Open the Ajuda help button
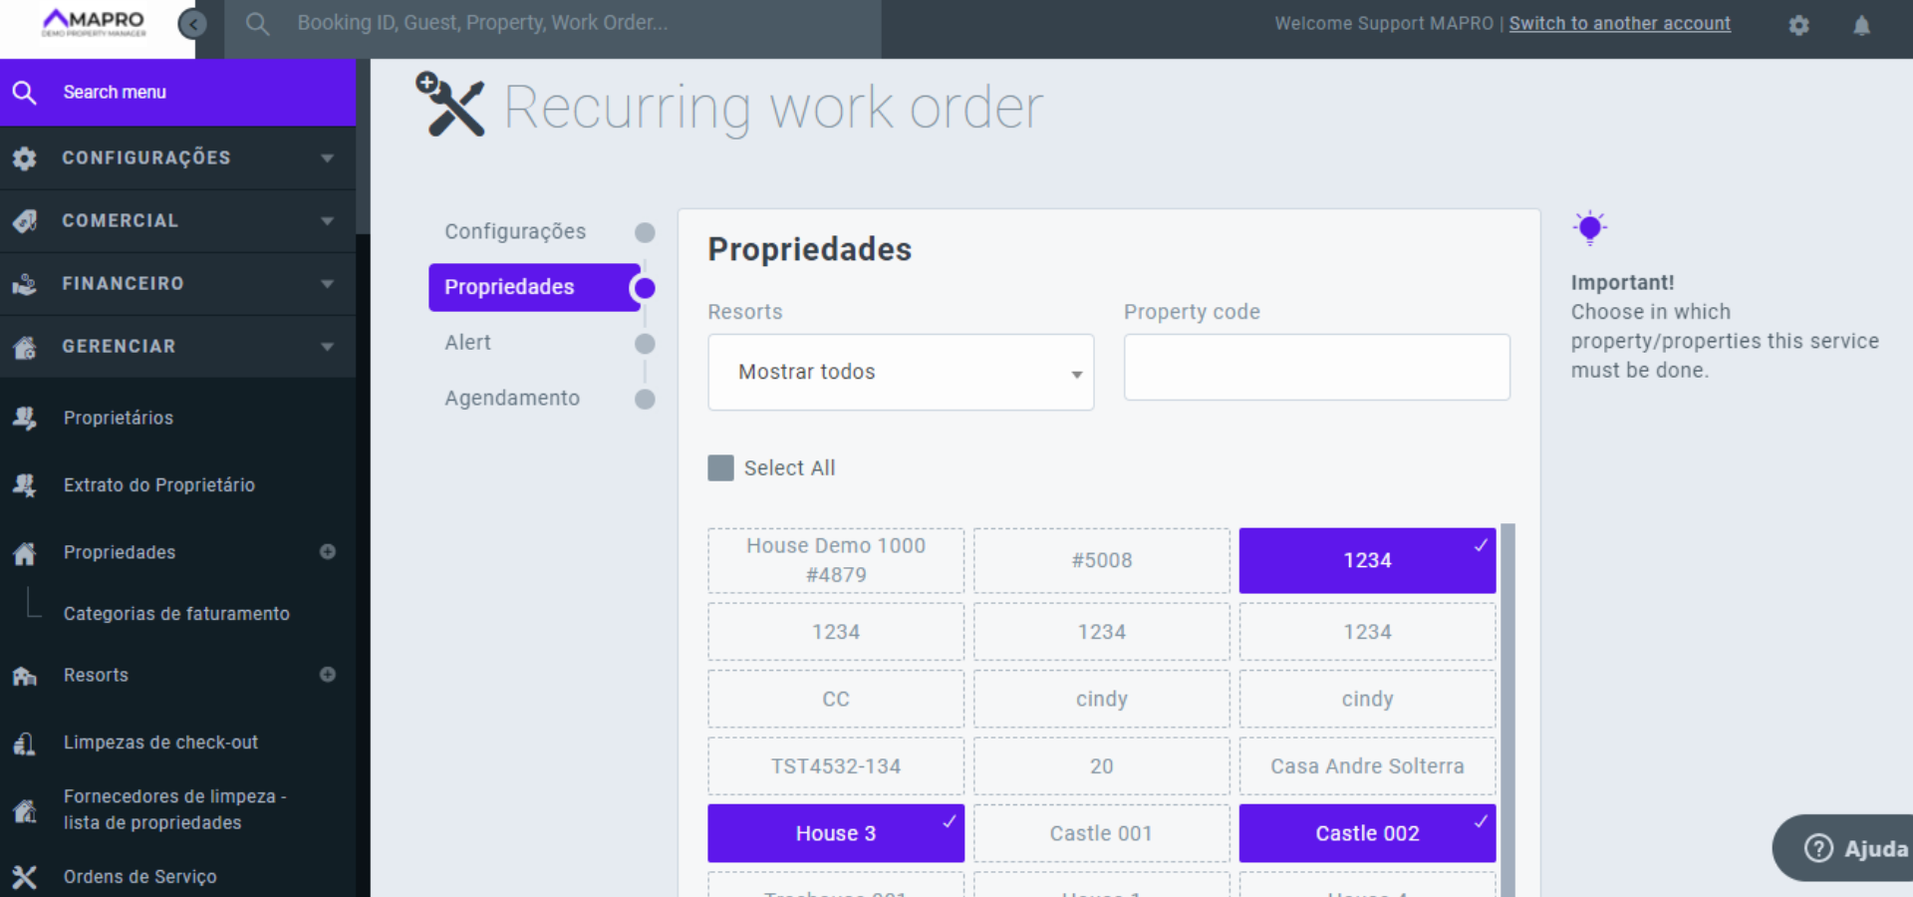Screen dimensions: 1913x897 pyautogui.click(x=1854, y=848)
